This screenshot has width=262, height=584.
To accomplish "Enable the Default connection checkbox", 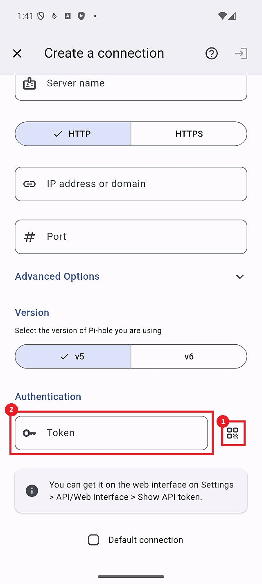I will (x=93, y=539).
